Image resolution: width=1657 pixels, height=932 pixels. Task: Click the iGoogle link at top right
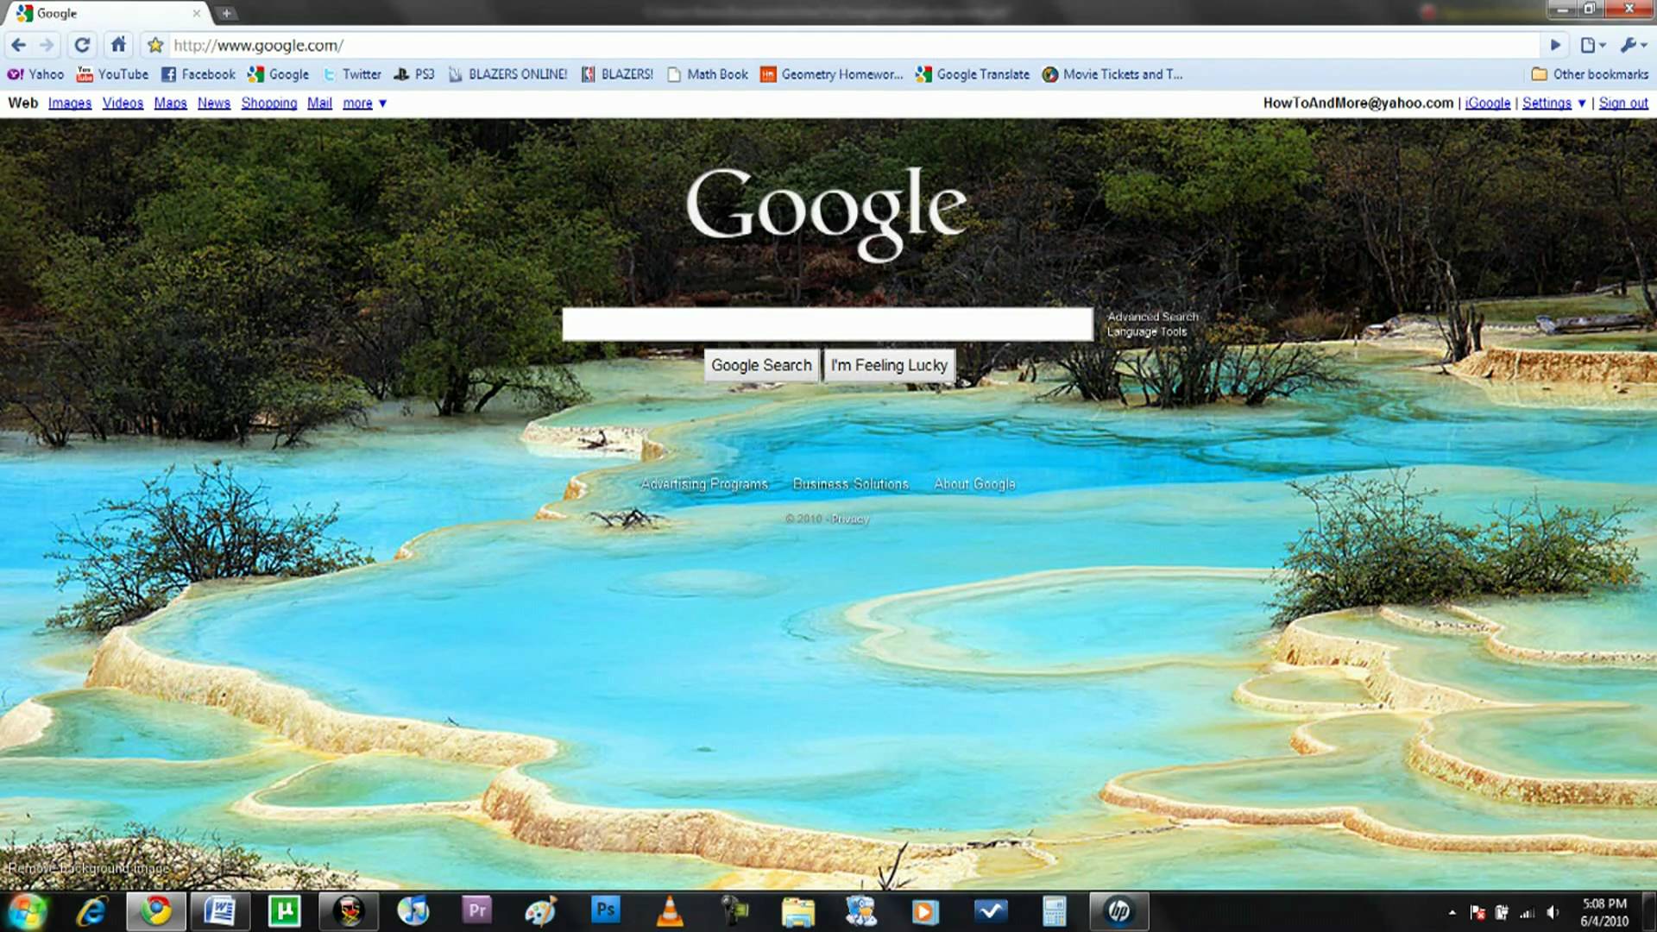click(x=1488, y=103)
